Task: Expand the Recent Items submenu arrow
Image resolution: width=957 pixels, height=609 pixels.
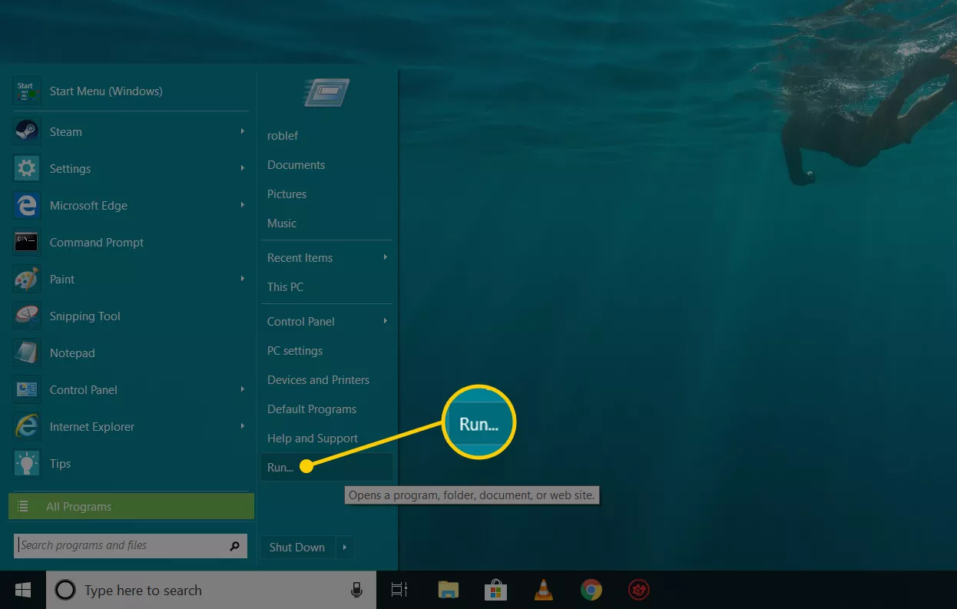Action: click(x=386, y=257)
